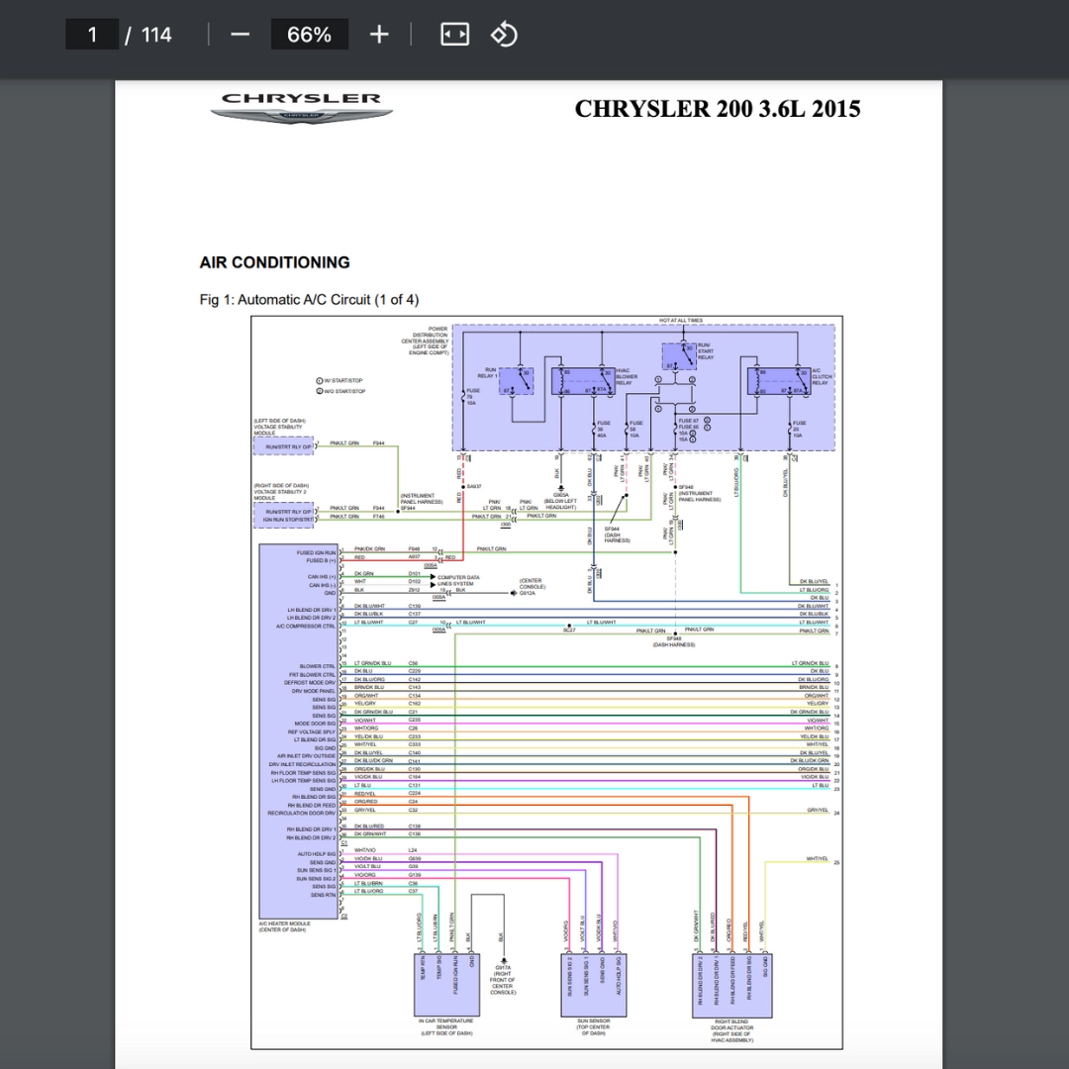This screenshot has height=1069, width=1069.
Task: Click the total page count 114
Action: pos(156,35)
